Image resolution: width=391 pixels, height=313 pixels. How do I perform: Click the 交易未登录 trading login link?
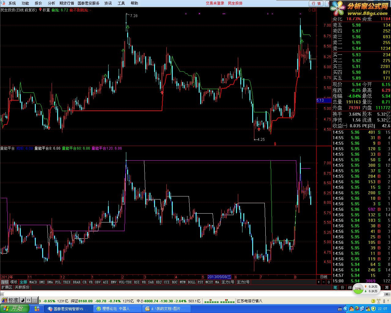[x=215, y=3]
